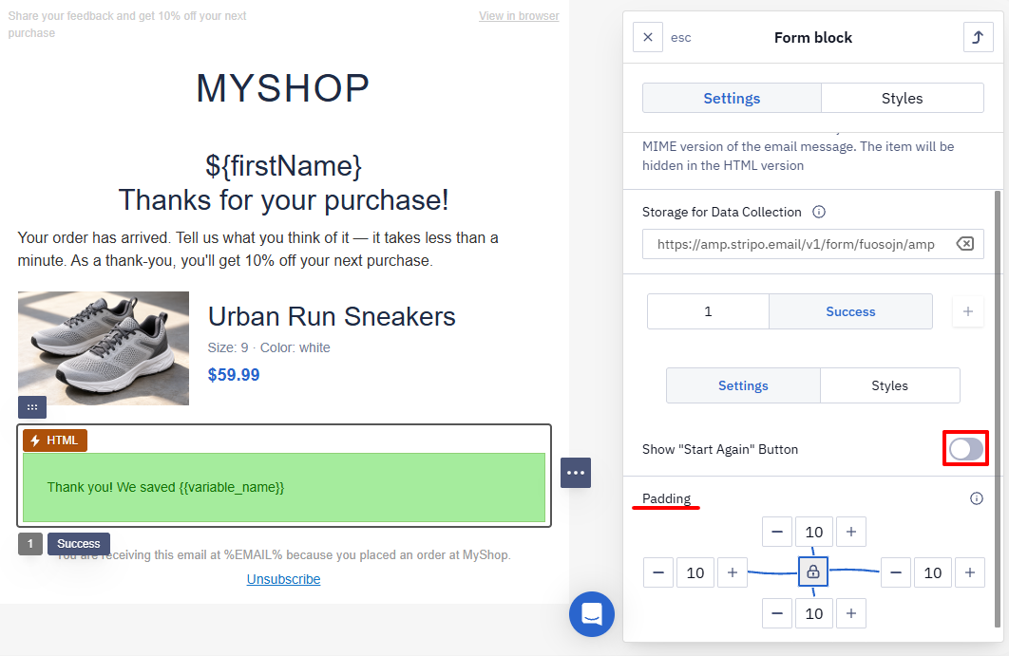
Task: Increase top padding value
Action: coord(851,532)
